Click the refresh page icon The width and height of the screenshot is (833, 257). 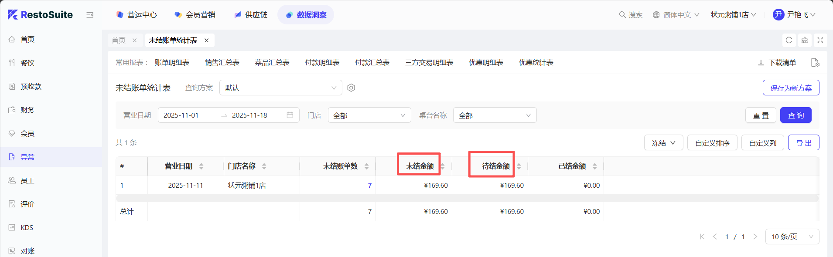789,40
